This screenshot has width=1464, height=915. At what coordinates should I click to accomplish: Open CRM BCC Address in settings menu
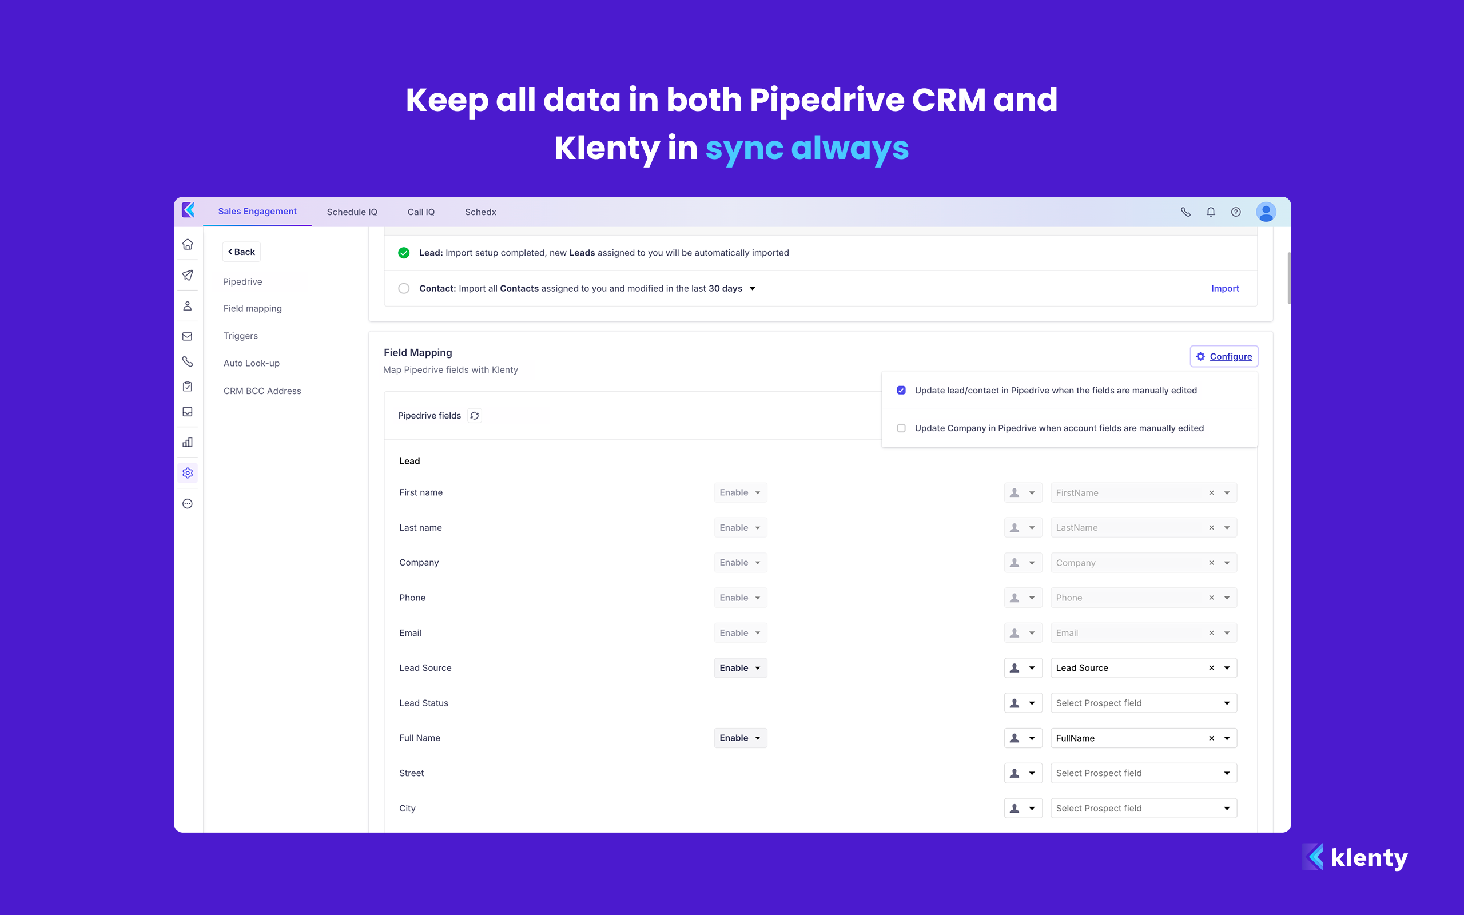click(262, 391)
